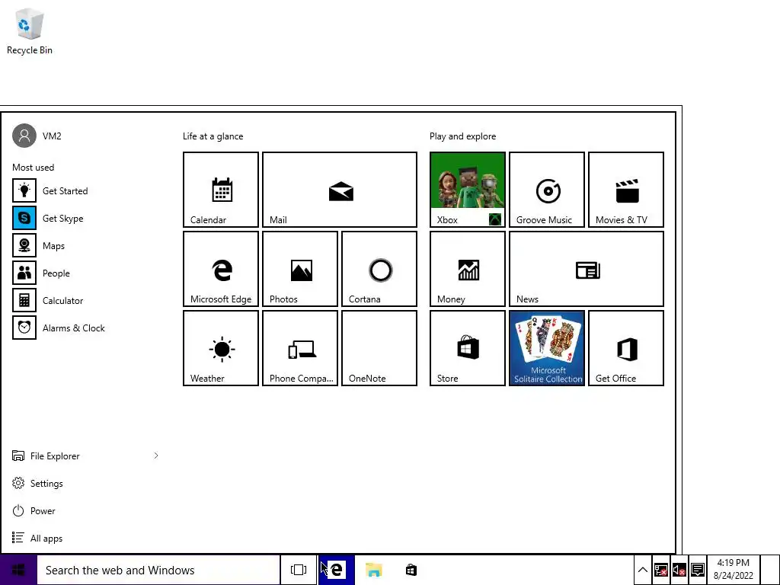This screenshot has height=585, width=780.
Task: Open the Mail tile
Action: [x=340, y=190]
